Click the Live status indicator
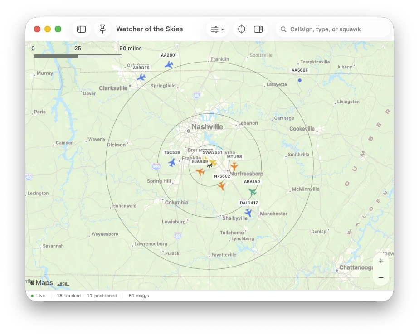 point(38,296)
